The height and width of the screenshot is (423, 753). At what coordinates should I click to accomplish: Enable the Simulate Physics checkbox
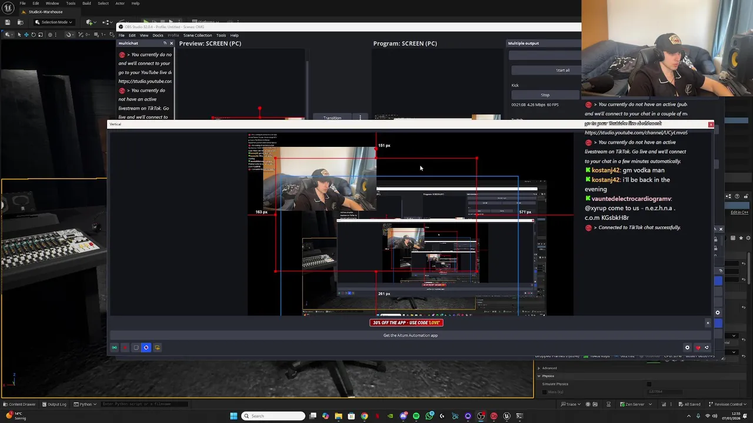click(649, 384)
